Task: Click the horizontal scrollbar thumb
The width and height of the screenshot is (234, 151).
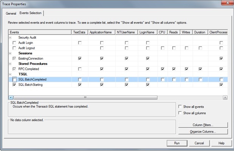Action: point(85,98)
